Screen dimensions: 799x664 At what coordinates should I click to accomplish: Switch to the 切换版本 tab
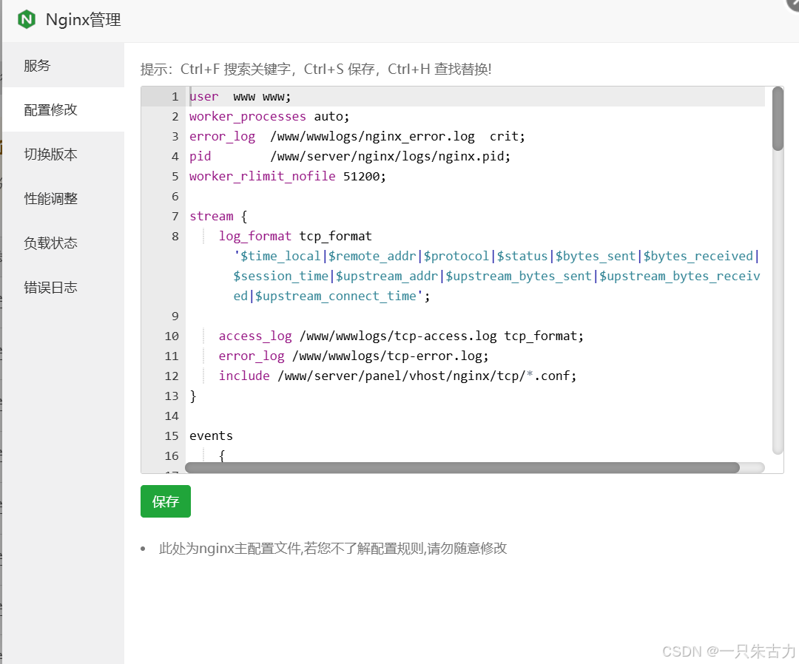click(x=63, y=154)
